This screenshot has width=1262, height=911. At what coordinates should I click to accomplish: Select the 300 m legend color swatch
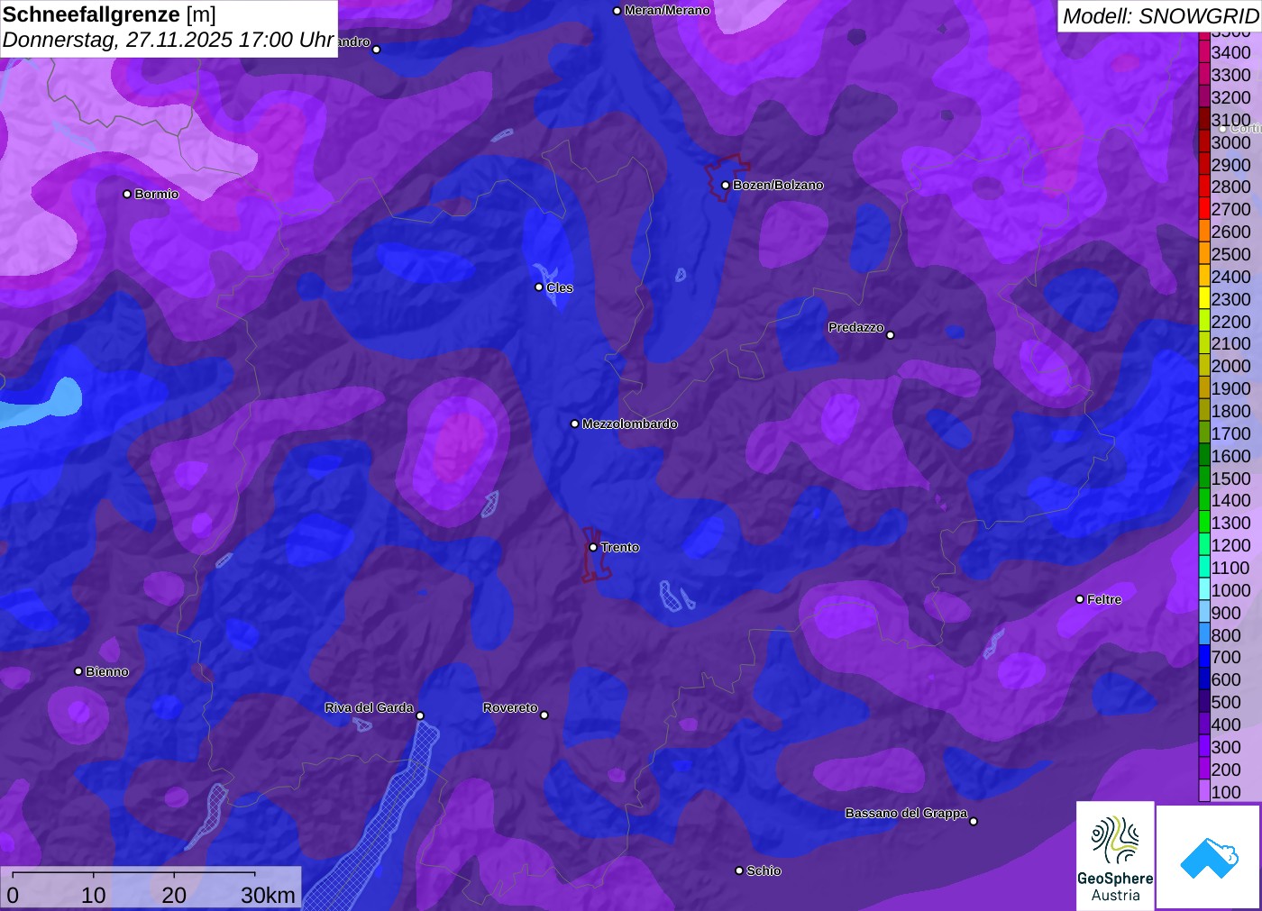(x=1203, y=747)
